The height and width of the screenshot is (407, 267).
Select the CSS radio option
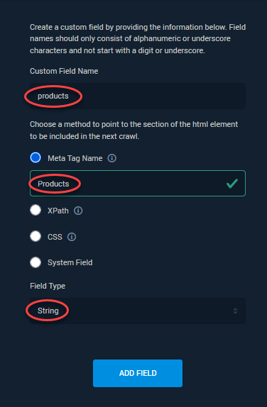click(36, 236)
